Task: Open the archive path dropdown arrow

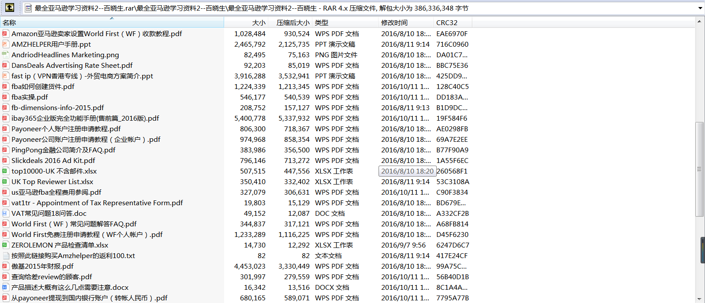Action: 700,8
